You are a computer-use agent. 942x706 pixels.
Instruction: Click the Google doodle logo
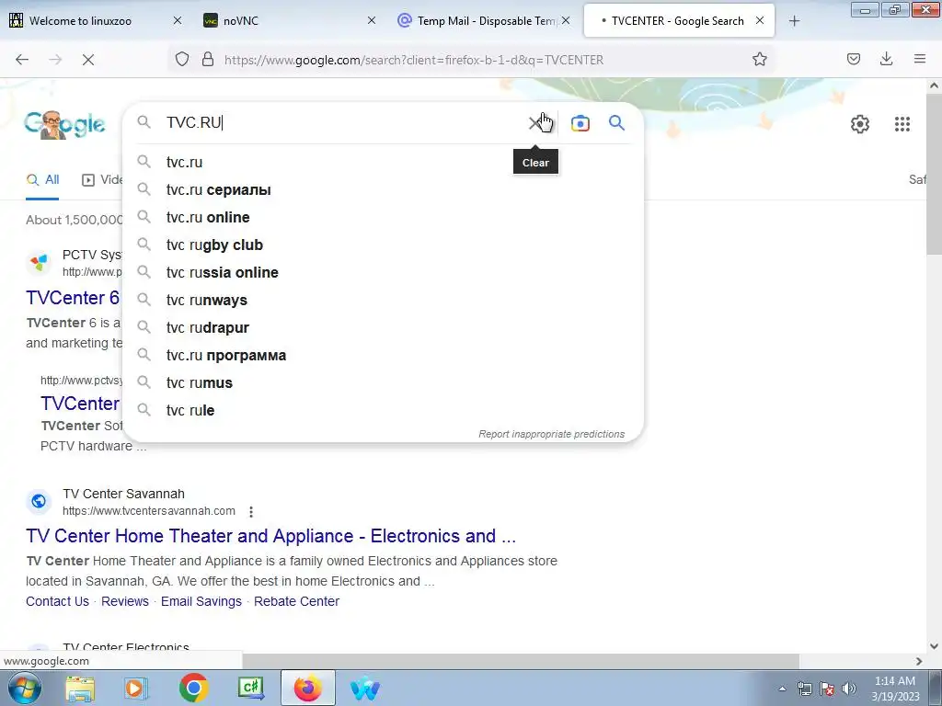tap(65, 124)
